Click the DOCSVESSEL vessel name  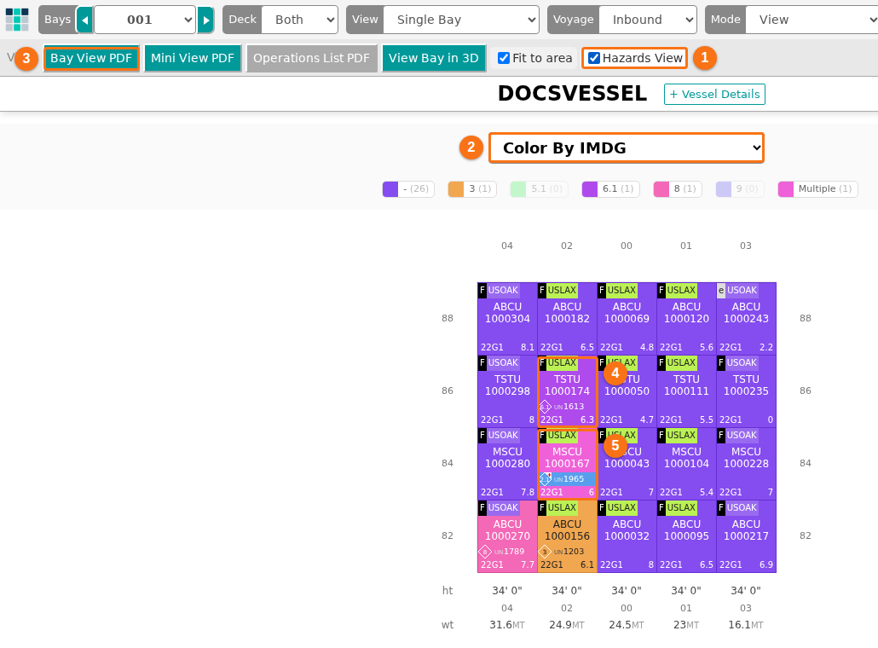click(x=572, y=94)
